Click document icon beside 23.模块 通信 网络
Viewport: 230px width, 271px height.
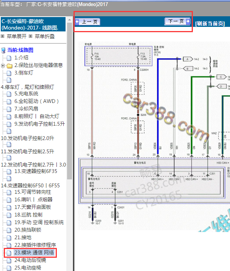coord(9,253)
